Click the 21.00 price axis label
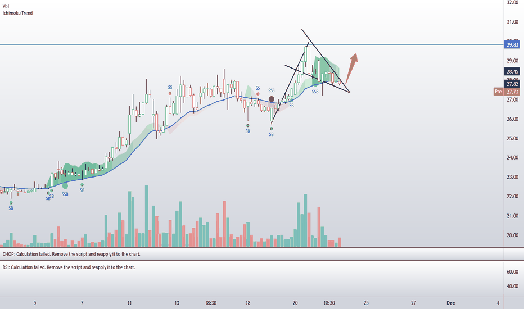The height and width of the screenshot is (309, 524). coord(512,216)
